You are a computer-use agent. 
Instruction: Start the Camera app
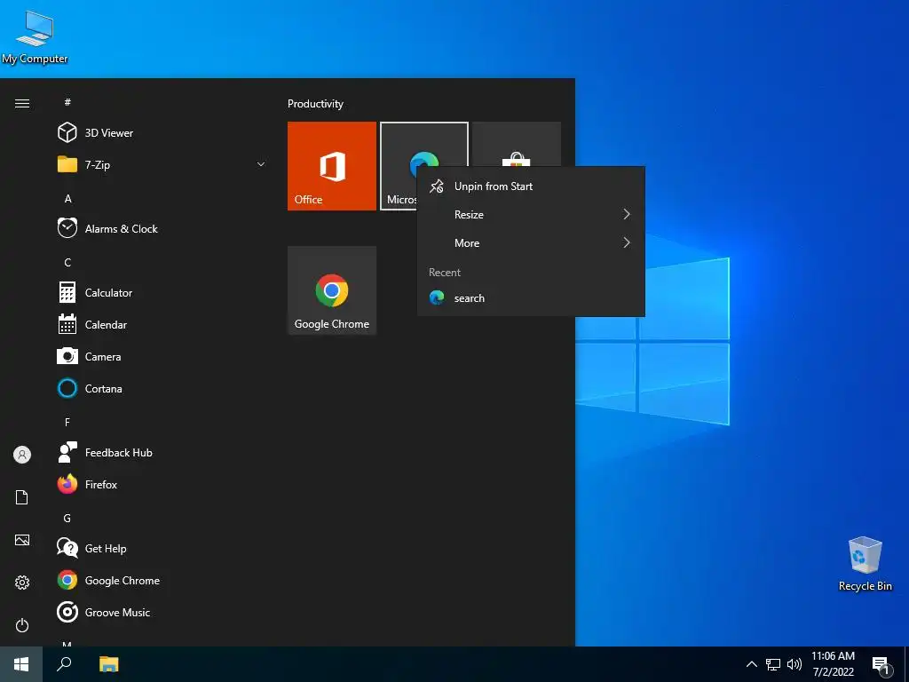pyautogui.click(x=162, y=357)
